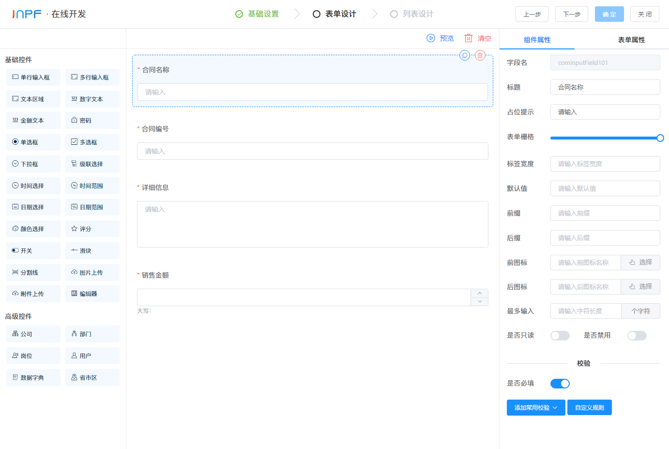Image resolution: width=669 pixels, height=449 pixels.
Task: Open the 添加常用校验 dropdown
Action: (x=536, y=407)
